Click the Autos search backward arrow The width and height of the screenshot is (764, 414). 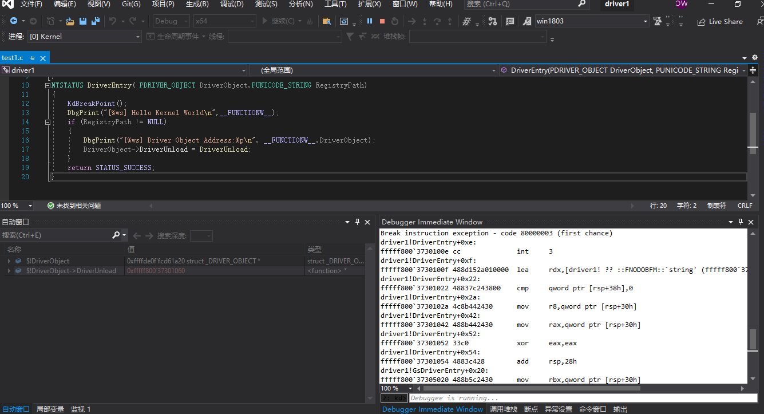(137, 235)
